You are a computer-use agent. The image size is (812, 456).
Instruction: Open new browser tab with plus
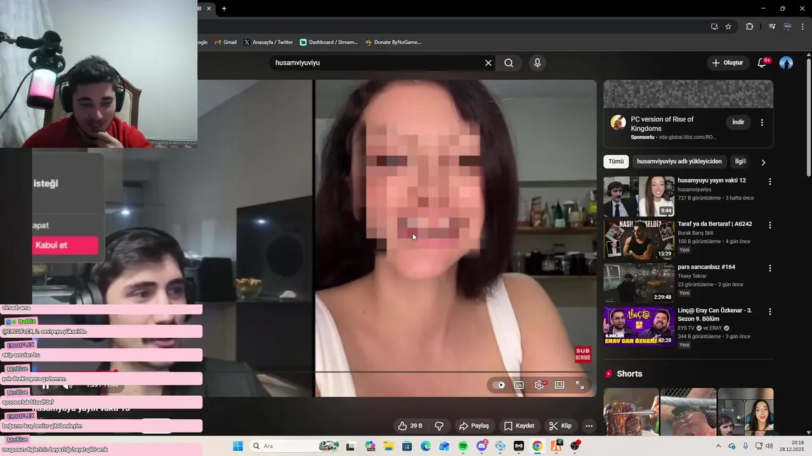click(224, 8)
